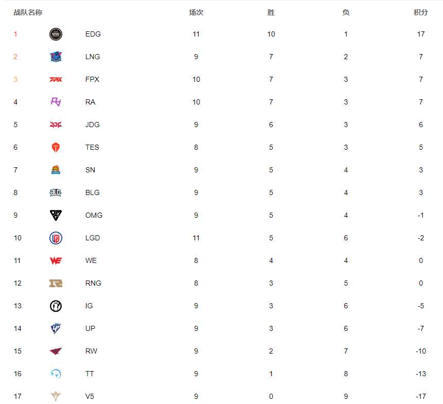This screenshot has height=404, width=443.
Task: Click the IG team logo
Action: pos(56,306)
